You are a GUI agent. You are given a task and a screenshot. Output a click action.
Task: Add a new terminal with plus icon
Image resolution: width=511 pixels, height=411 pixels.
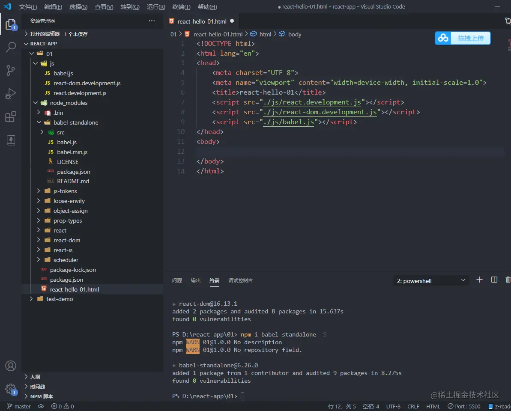click(479, 280)
